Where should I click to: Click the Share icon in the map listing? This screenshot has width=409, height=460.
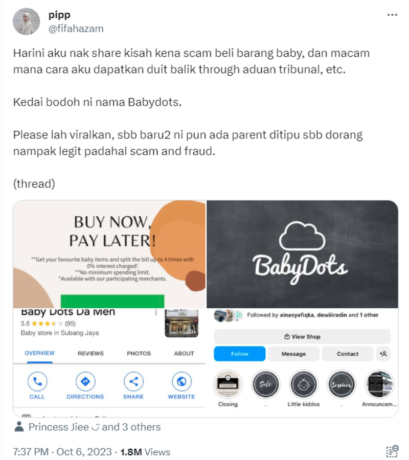click(x=133, y=381)
